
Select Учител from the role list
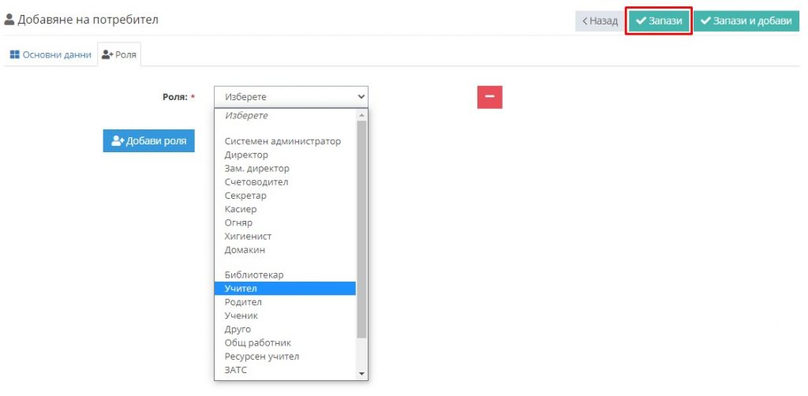241,289
